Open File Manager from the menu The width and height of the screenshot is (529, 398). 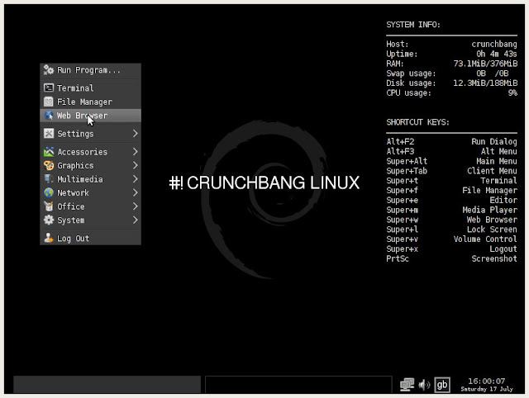click(x=90, y=102)
